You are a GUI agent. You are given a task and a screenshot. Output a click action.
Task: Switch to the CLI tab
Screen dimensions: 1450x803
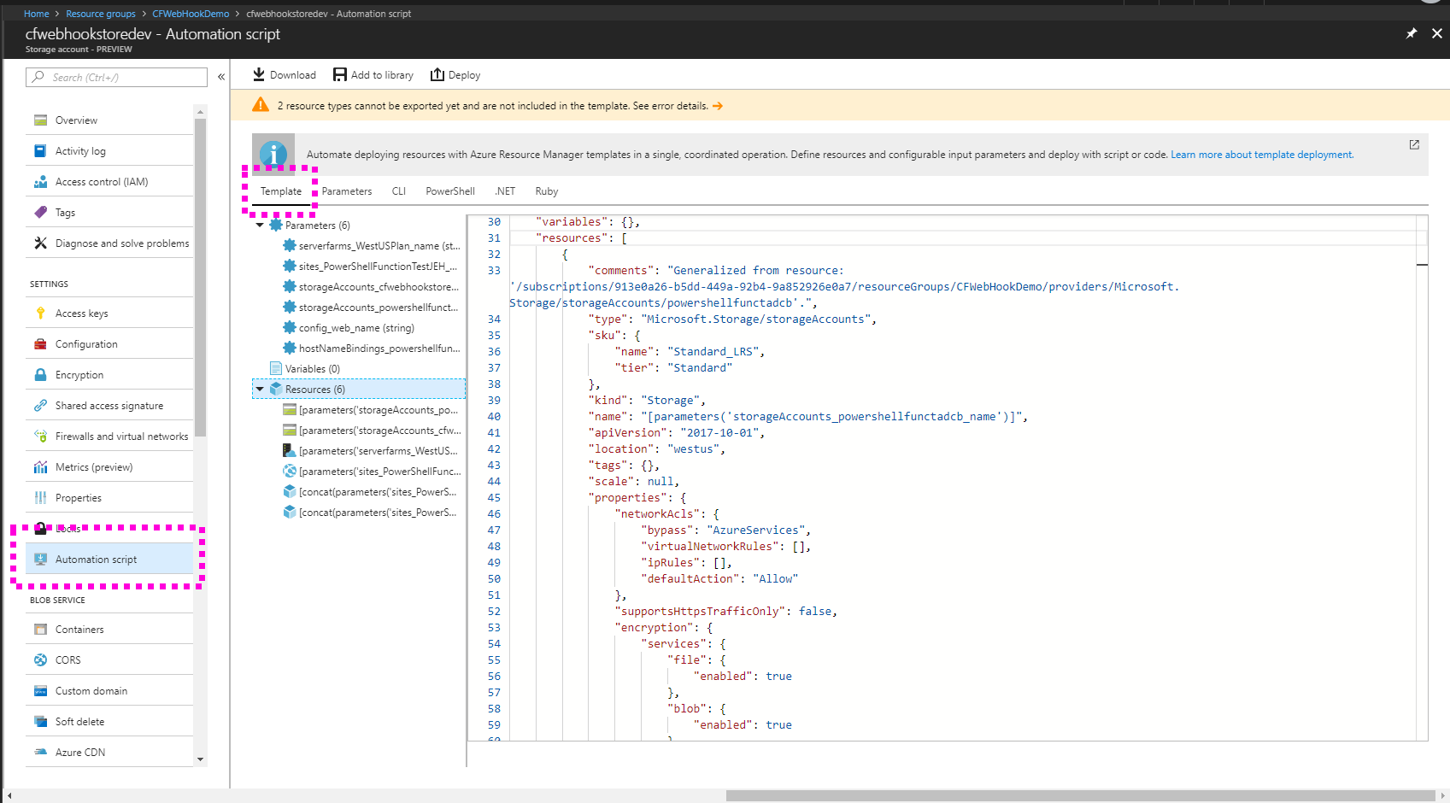tap(399, 191)
